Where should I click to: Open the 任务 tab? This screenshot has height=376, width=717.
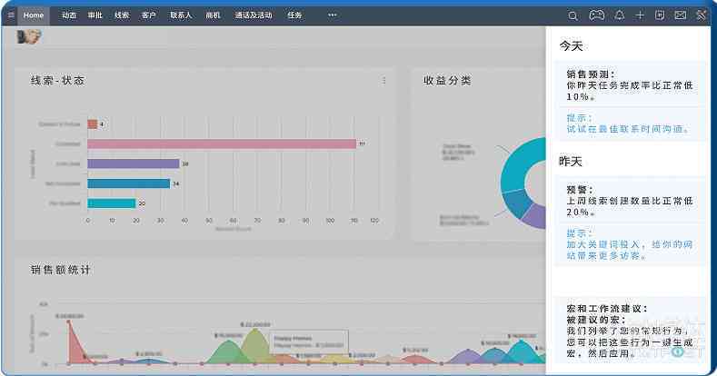[x=294, y=15]
